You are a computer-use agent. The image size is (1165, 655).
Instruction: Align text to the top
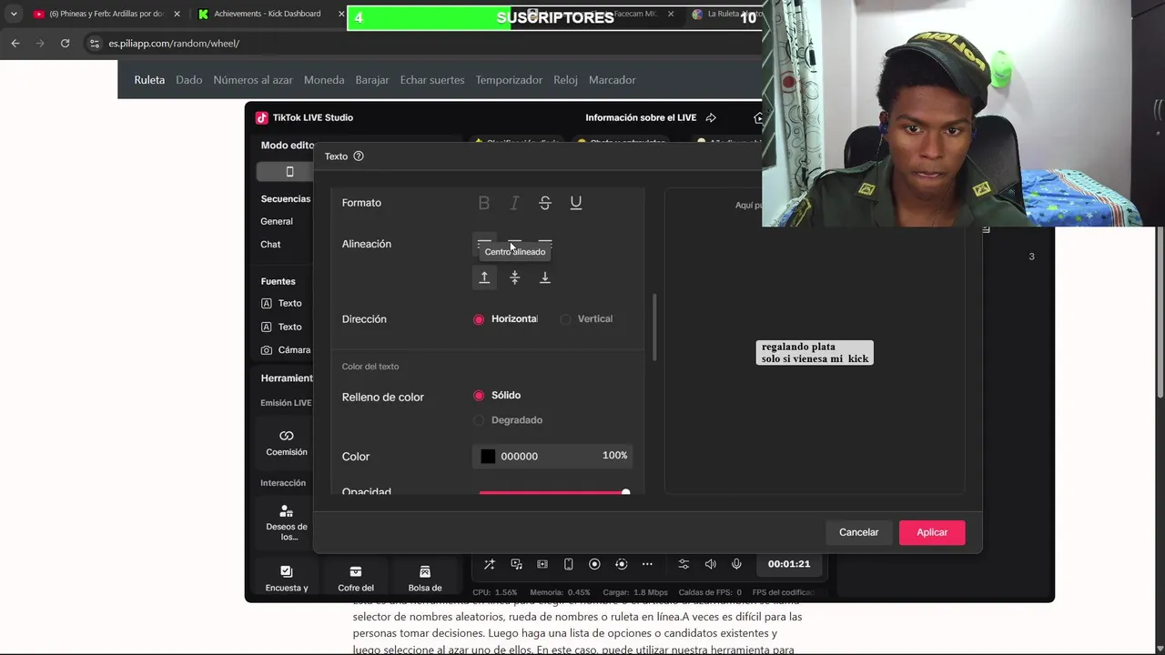(484, 277)
